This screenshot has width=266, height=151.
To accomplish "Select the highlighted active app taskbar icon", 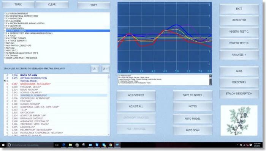I will [117, 145].
